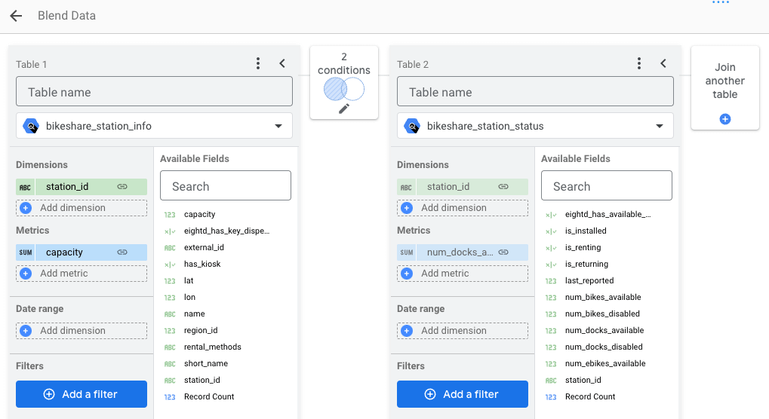Collapse Table 1 panel with the chevron

click(x=282, y=63)
